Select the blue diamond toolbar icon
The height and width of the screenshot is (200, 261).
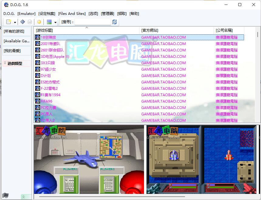click(x=22, y=22)
